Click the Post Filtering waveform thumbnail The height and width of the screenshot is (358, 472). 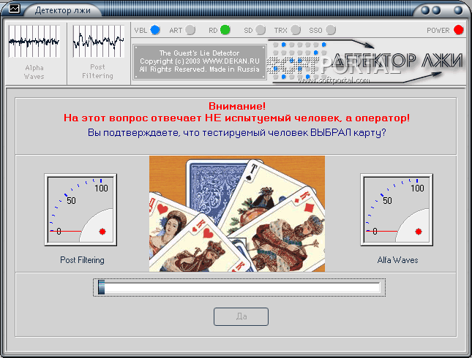click(99, 41)
